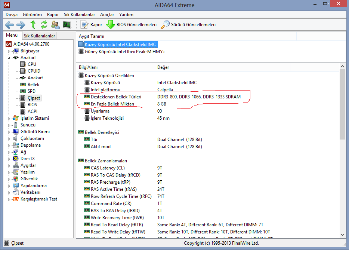Select CPU in the tree
This screenshot has width=349, height=257.
tap(32, 64)
